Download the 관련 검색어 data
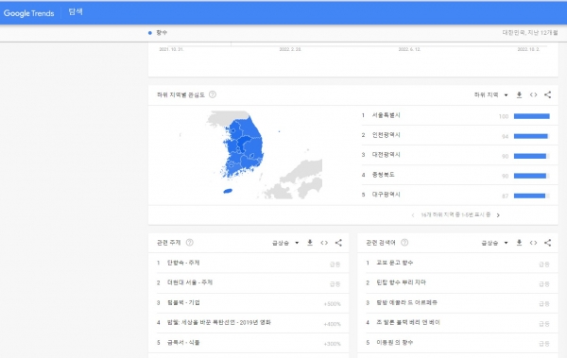The width and height of the screenshot is (567, 358). point(519,243)
